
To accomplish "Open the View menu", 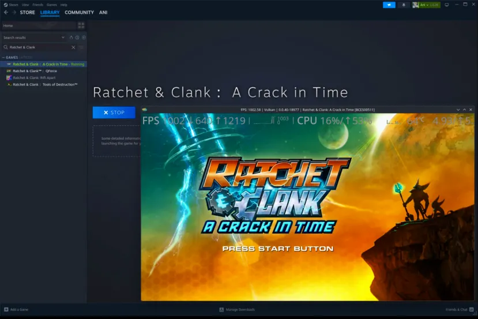I will click(x=25, y=5).
